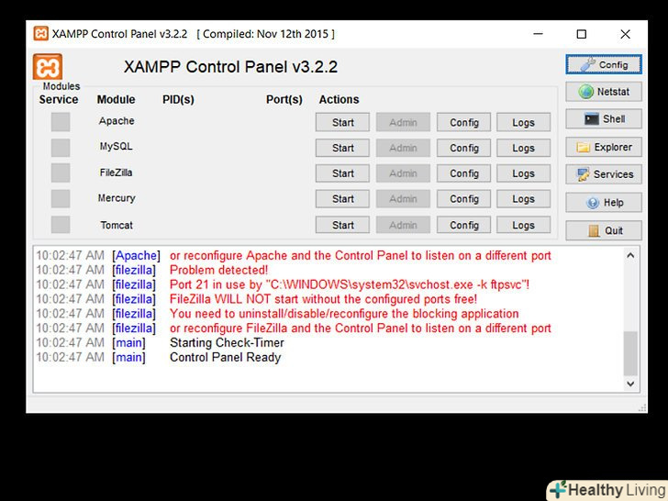The width and height of the screenshot is (668, 501).
Task: Click the Tomcat module name
Action: coord(117,225)
